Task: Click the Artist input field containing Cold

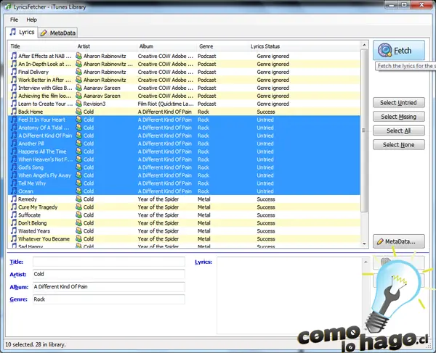Action: tap(109, 274)
